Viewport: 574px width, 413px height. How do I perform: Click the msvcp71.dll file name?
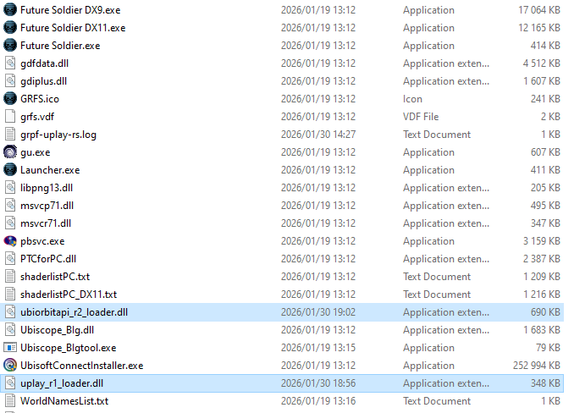[x=47, y=206]
